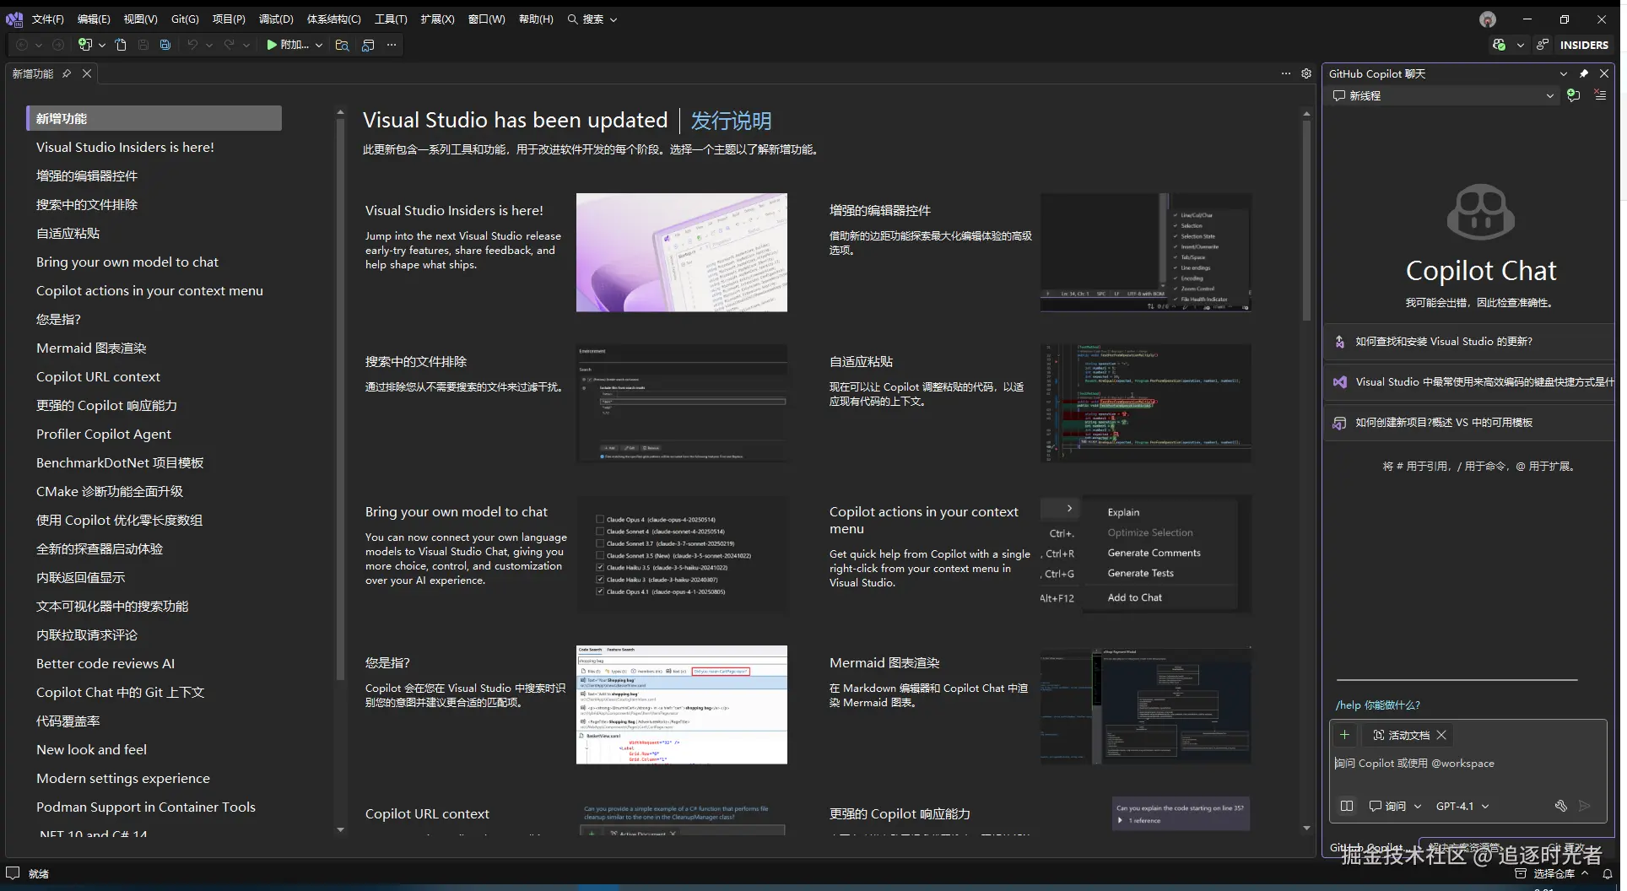This screenshot has height=891, width=1627.
Task: Click the Copilot status icon in title area
Action: (1499, 45)
